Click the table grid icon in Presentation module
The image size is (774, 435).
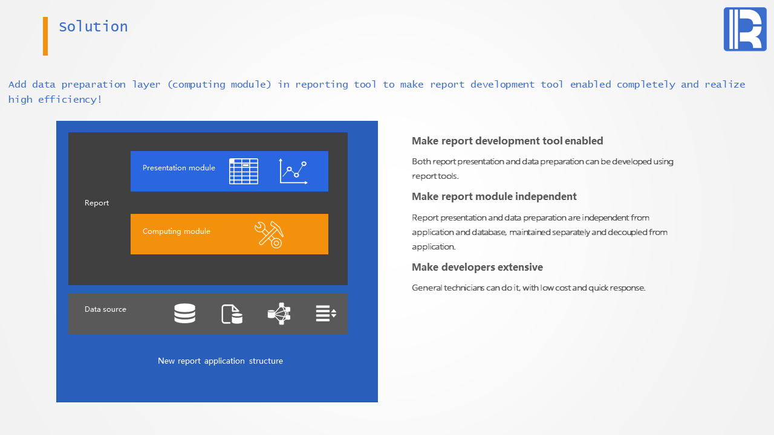pyautogui.click(x=244, y=171)
